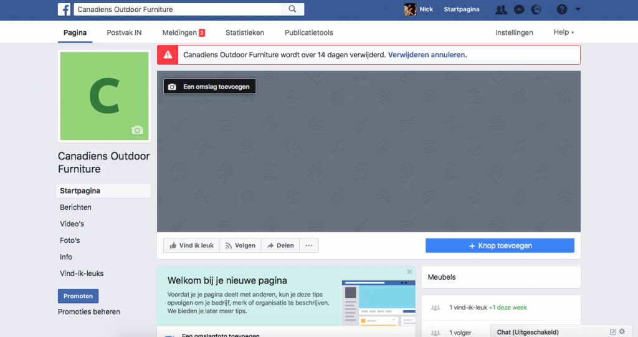Open chat settings gear icon
Image resolution: width=638 pixels, height=337 pixels.
[x=622, y=332]
